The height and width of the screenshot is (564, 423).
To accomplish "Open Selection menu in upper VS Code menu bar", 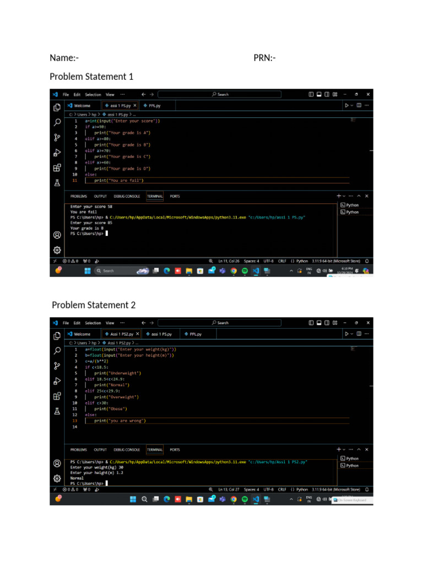I will (x=93, y=94).
